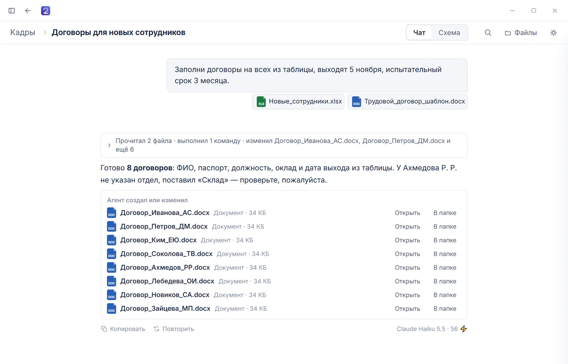Toggle light theme sun icon
Screen dimensions: 568x364
tap(553, 33)
